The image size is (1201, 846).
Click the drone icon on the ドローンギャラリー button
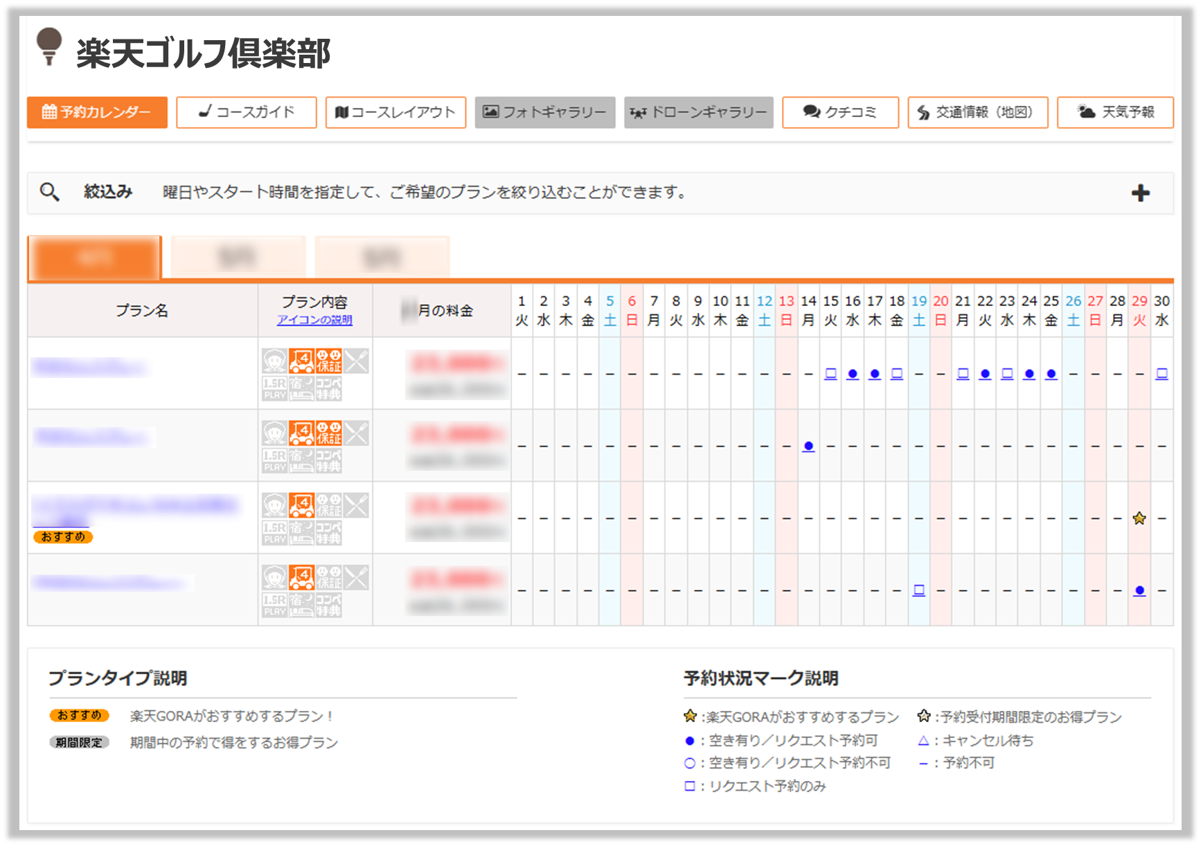pyautogui.click(x=639, y=111)
